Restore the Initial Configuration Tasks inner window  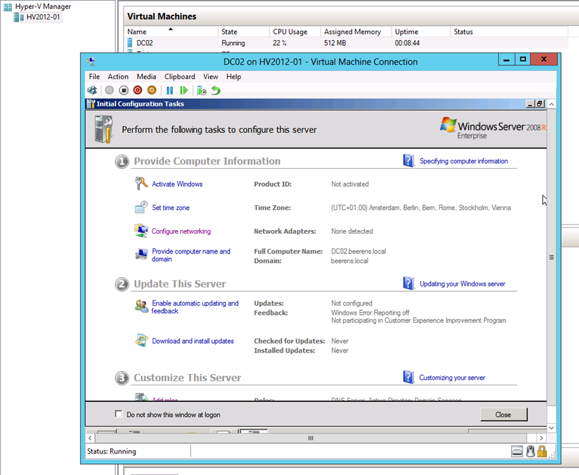point(540,104)
